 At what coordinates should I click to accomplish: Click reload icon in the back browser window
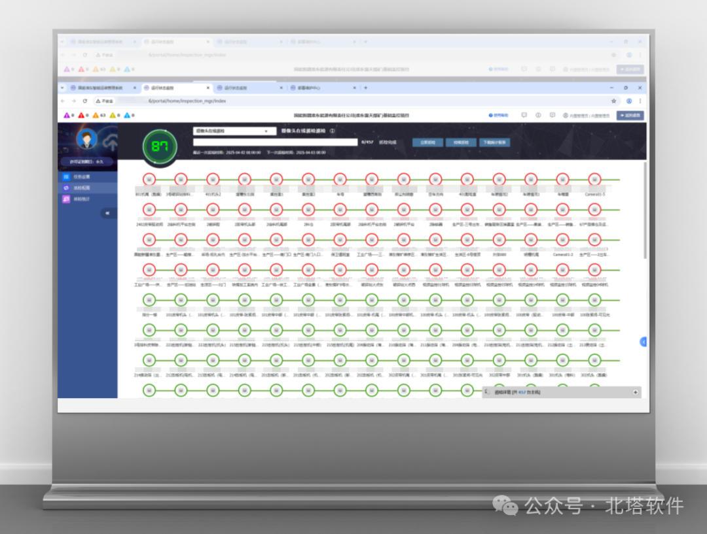[x=84, y=55]
